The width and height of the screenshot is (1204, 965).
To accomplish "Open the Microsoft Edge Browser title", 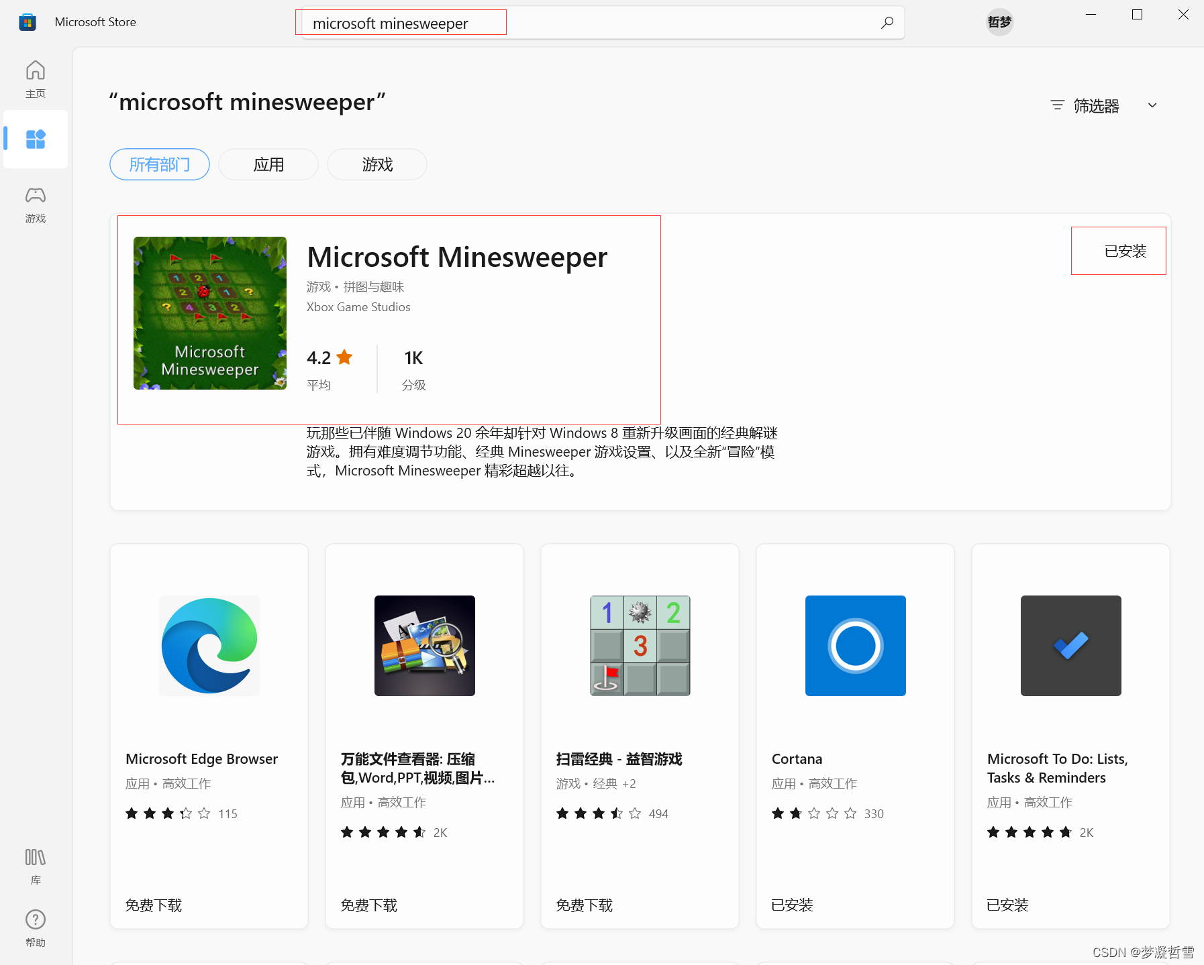I will tap(201, 759).
